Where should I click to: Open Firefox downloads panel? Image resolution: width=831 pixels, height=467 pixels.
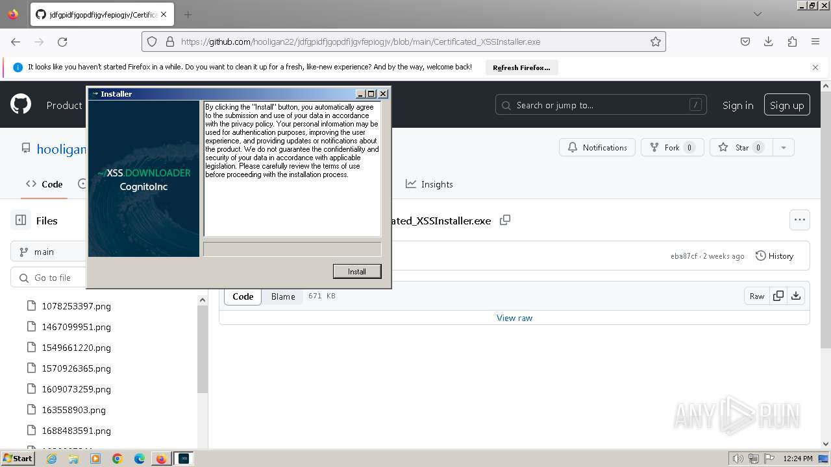coord(769,42)
